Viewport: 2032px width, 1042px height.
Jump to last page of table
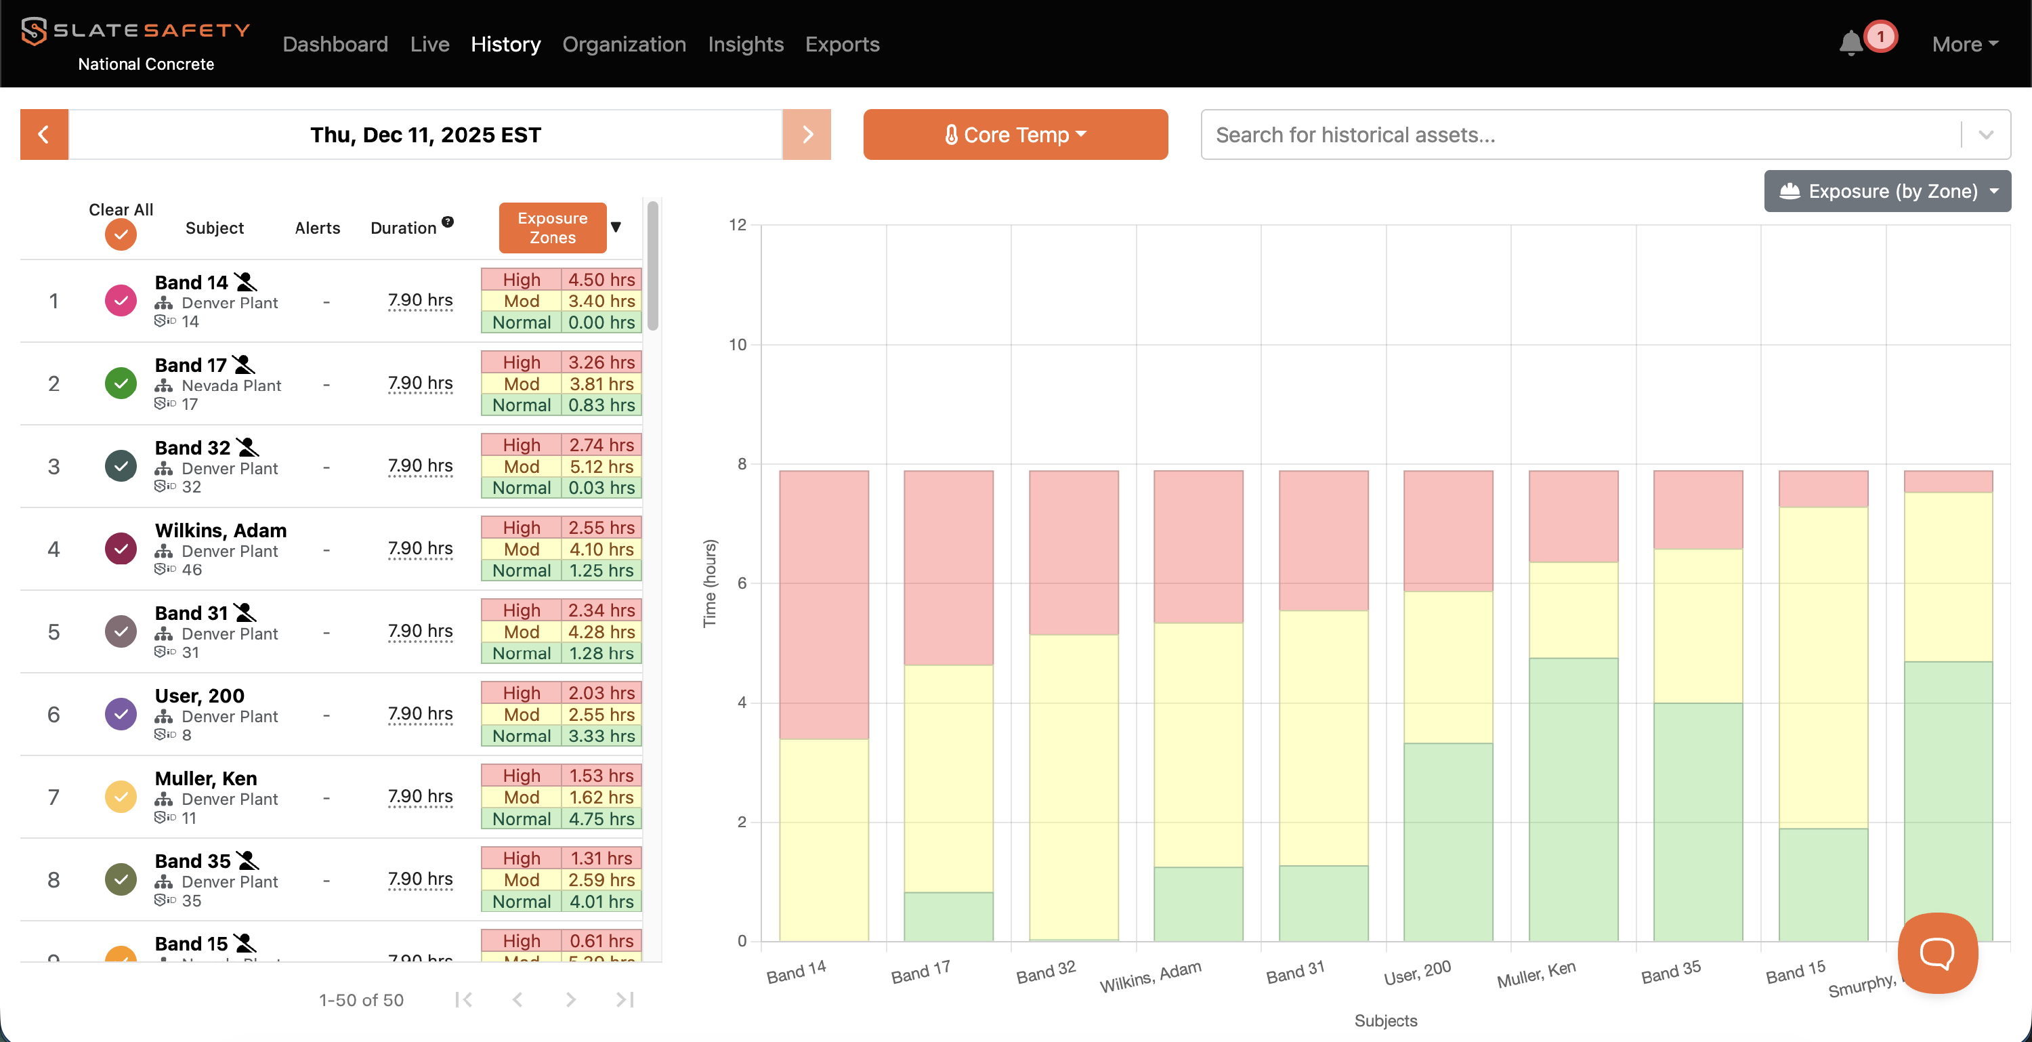click(625, 999)
